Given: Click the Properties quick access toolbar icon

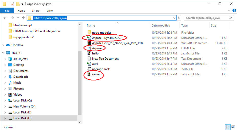Looking at the screenshot, I should tap(12, 4).
